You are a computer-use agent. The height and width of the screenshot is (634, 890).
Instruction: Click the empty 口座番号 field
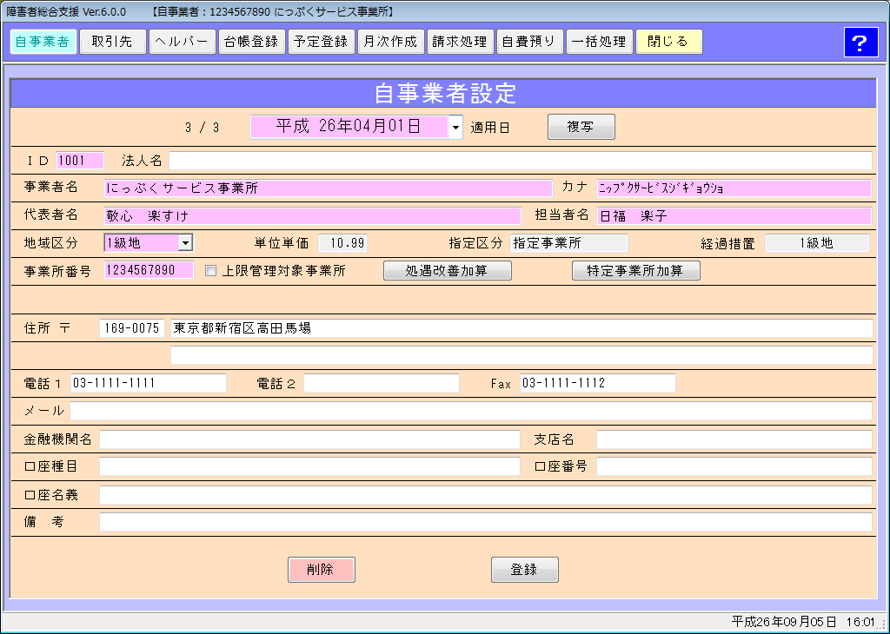coord(734,466)
